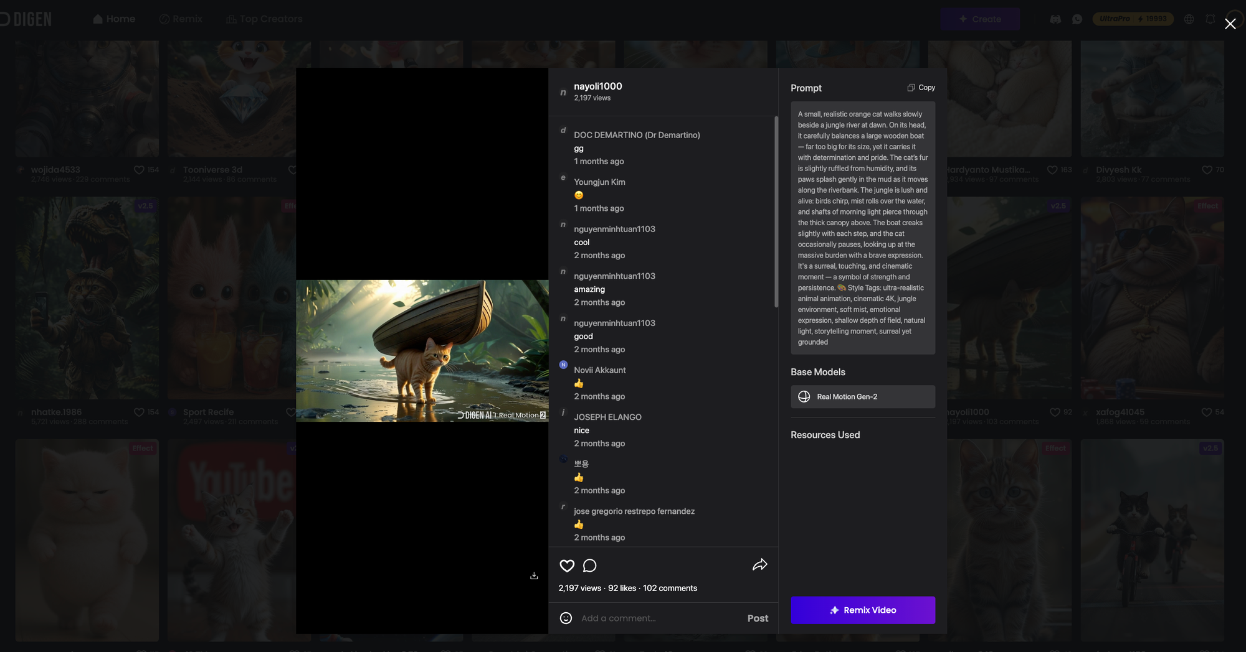Open xafog1045 creator in background
This screenshot has height=652, width=1246.
coord(1120,412)
